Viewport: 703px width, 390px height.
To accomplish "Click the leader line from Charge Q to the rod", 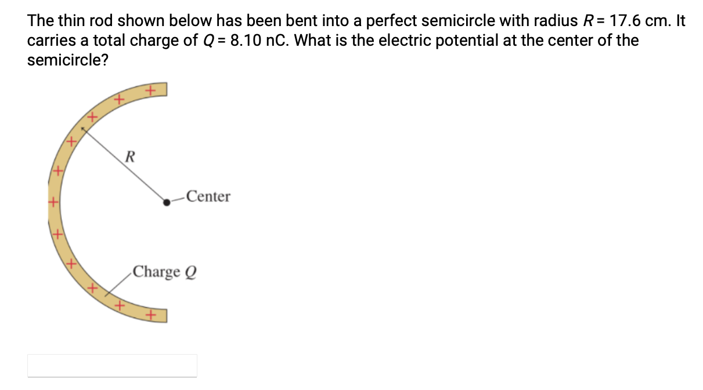I will (x=119, y=284).
